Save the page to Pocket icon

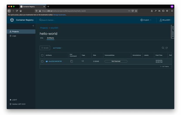(x=133, y=11)
